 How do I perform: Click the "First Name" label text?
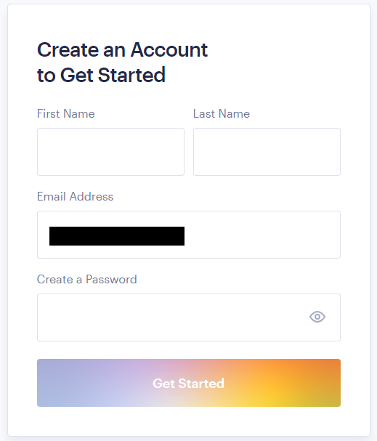point(66,114)
